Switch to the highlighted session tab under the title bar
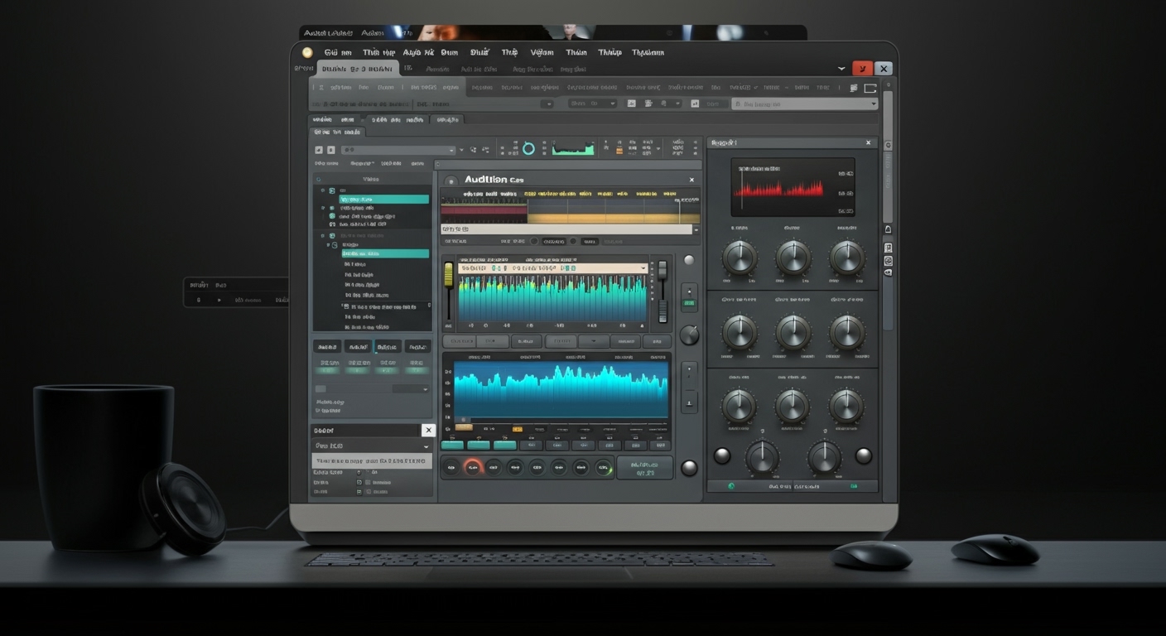The width and height of the screenshot is (1166, 636). coord(358,69)
